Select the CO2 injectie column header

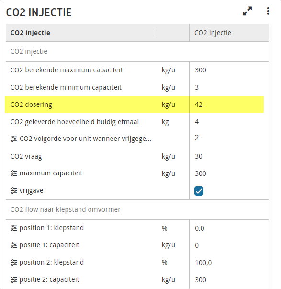[x=213, y=33]
